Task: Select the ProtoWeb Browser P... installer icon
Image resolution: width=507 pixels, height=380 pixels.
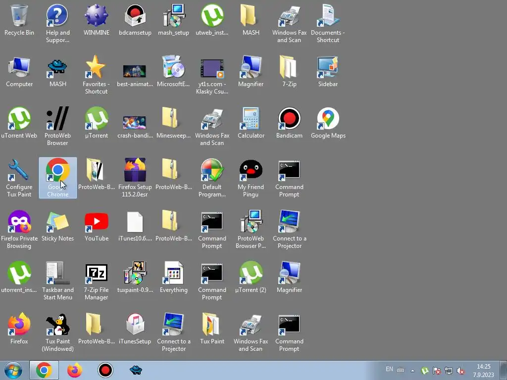Action: [x=251, y=229]
